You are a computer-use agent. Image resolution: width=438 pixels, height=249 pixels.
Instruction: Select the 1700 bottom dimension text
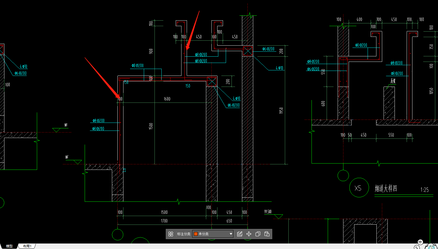[x=164, y=221]
